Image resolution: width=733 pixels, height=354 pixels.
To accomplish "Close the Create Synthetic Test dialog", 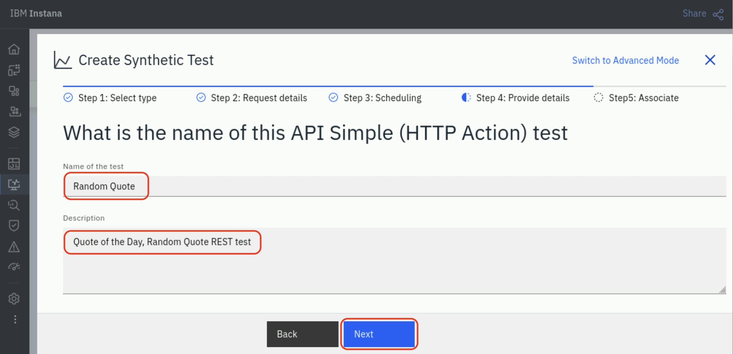I will tap(710, 60).
